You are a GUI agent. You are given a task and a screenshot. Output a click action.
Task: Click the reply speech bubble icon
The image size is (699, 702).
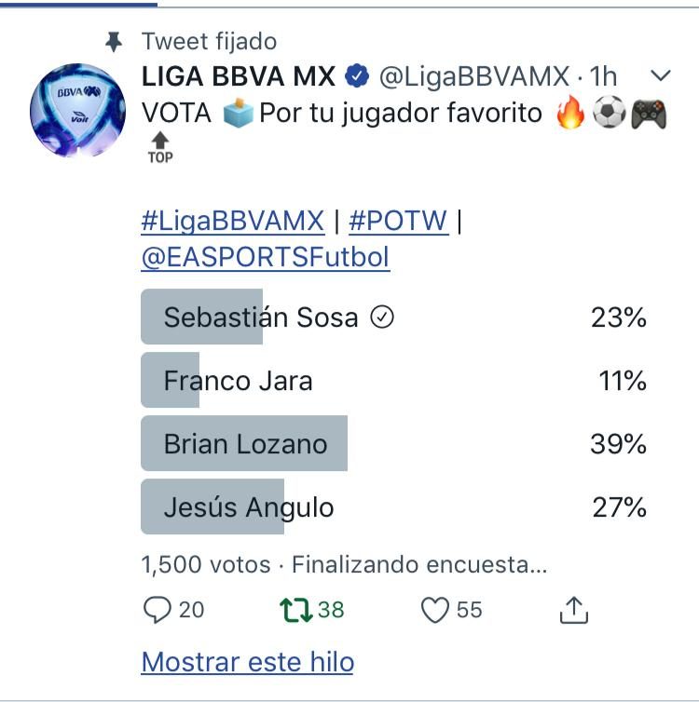pos(157,610)
